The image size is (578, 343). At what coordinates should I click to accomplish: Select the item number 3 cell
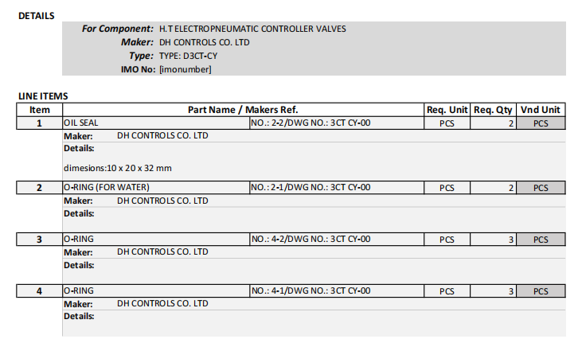point(40,240)
